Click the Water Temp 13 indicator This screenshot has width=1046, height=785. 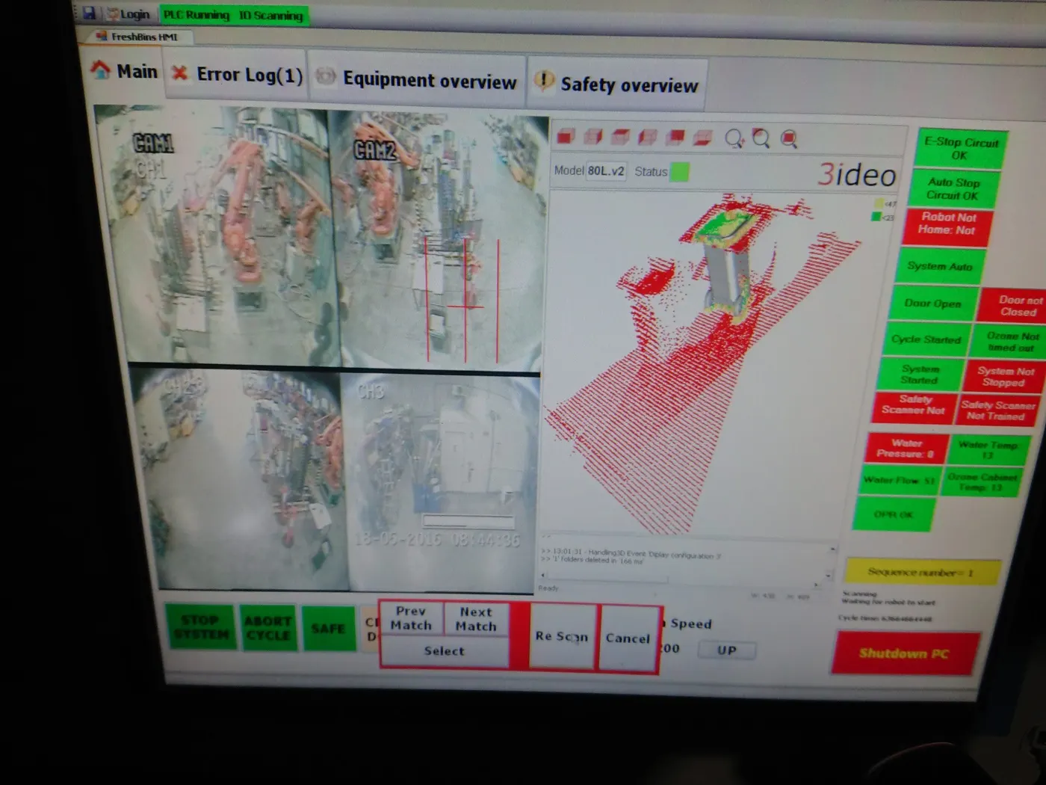coord(987,449)
